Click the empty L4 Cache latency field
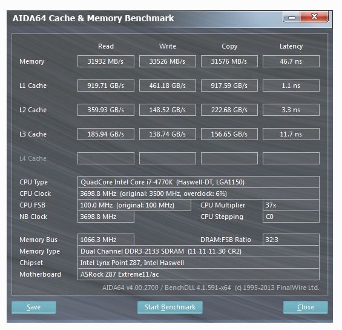342x330 pixels. 291,158
